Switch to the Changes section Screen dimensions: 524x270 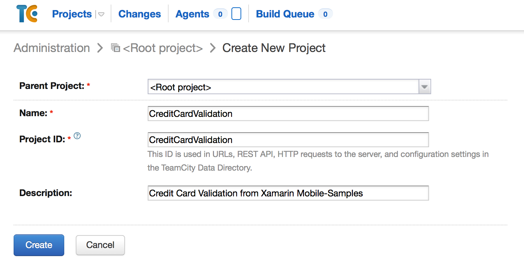click(x=139, y=14)
